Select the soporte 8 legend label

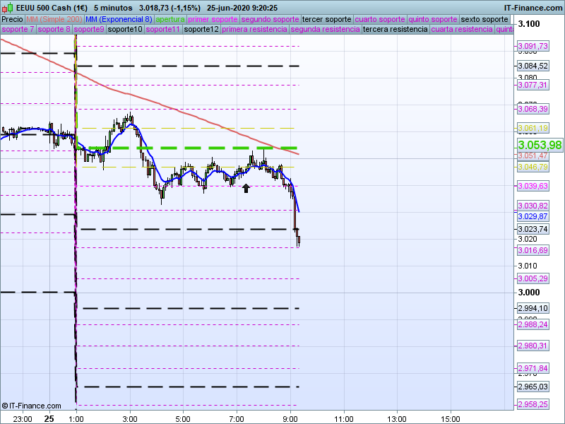coord(54,29)
